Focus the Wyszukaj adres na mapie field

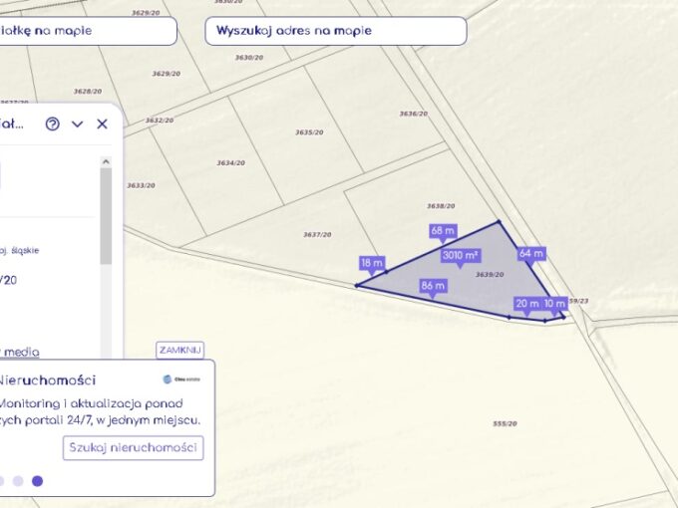point(336,31)
